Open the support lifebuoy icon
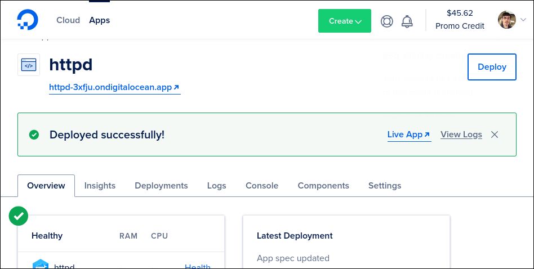Screen dimensions: 534x269 [x=386, y=21]
